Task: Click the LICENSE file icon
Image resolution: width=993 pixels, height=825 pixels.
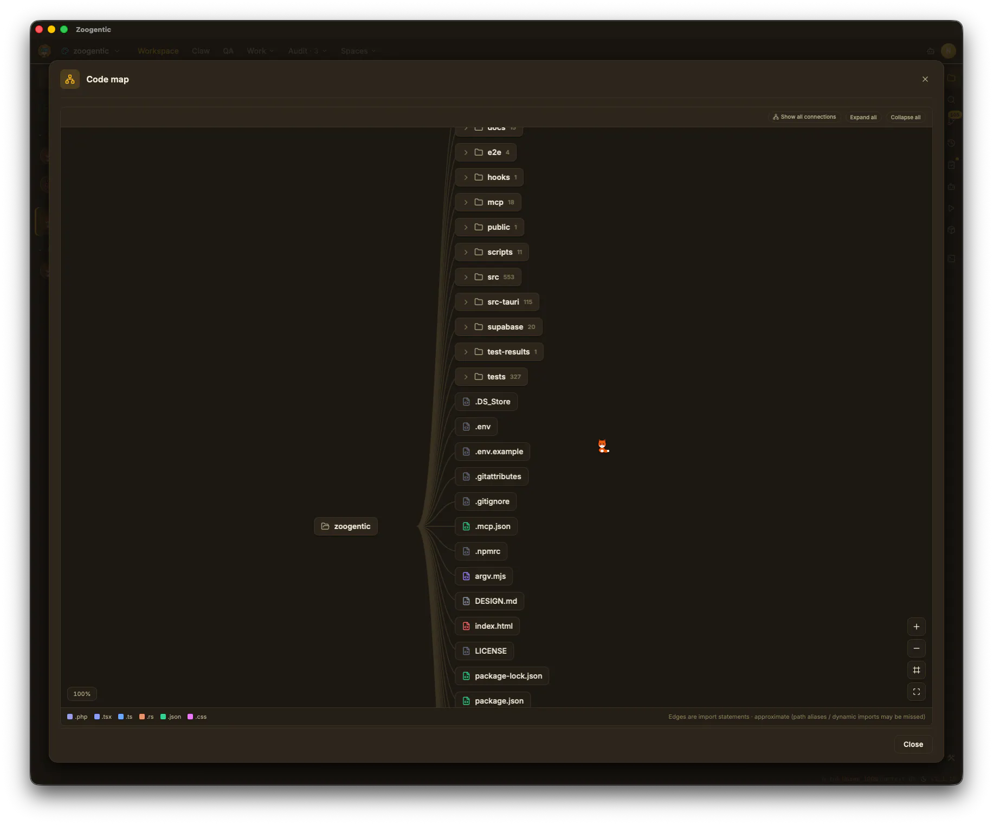Action: tap(466, 651)
